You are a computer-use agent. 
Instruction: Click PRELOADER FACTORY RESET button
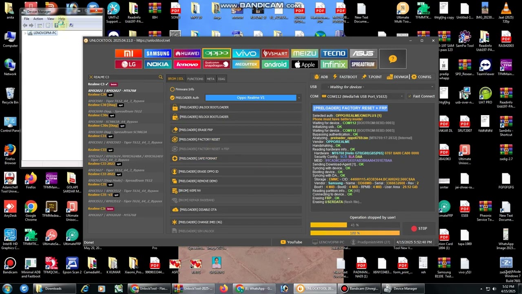tap(236, 139)
